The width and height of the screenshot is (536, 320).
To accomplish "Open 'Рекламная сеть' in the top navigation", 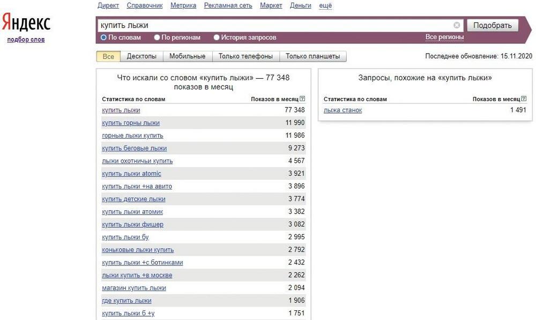I will click(228, 5).
